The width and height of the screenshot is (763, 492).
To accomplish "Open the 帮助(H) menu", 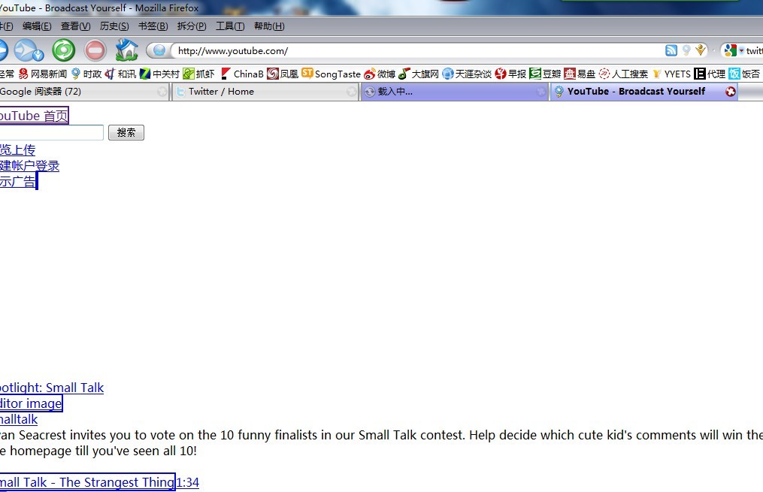I will pyautogui.click(x=269, y=26).
